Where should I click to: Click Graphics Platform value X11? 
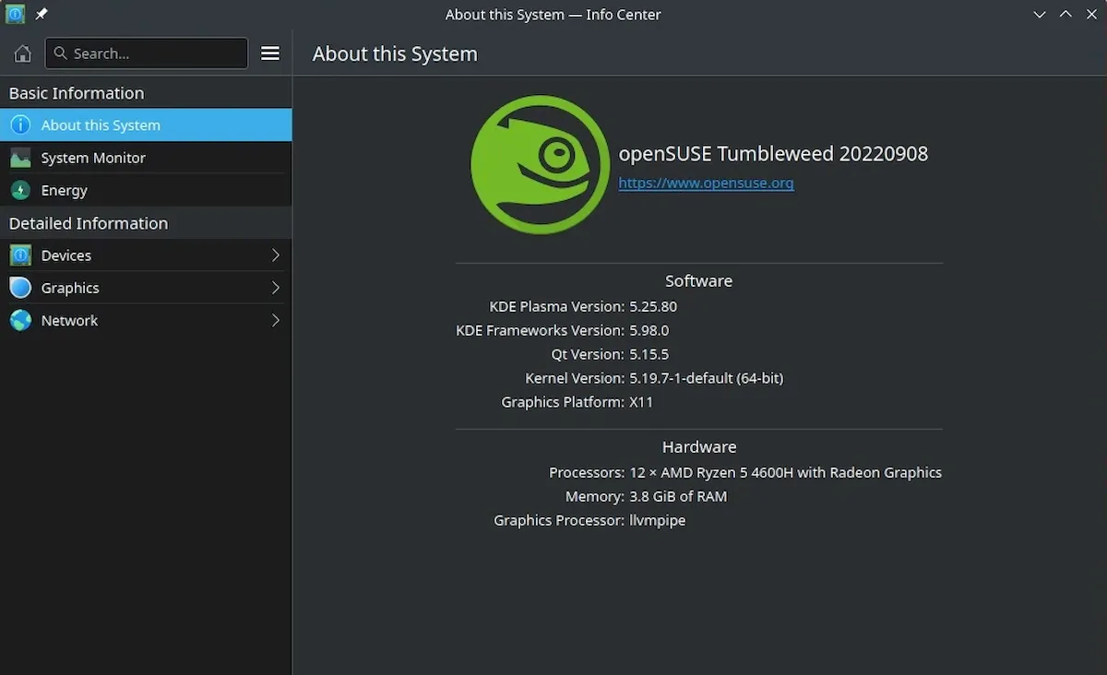click(x=641, y=402)
